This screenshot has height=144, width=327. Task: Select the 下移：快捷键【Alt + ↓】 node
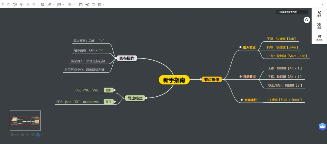click(285, 77)
